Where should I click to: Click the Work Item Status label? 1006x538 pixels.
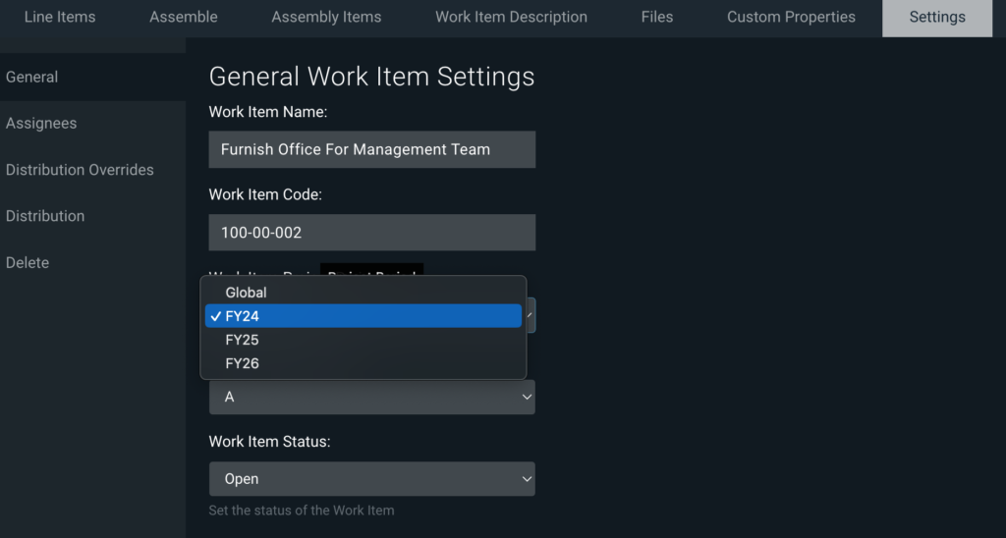tap(269, 442)
